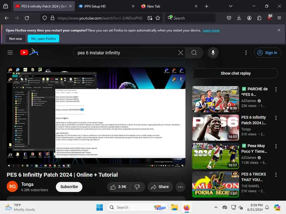Clear the YouTube search query
Image resolution: width=286 pixels, height=214 pixels.
click(x=181, y=53)
